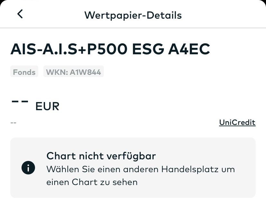
Task: Click 'A1W844' inside the WKN badge
Action: tap(84, 72)
